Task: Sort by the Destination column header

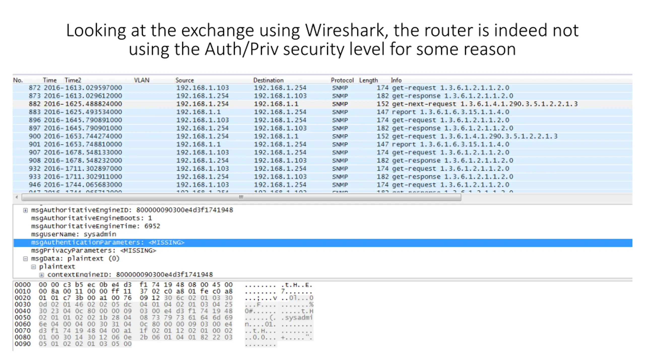Action: 268,80
